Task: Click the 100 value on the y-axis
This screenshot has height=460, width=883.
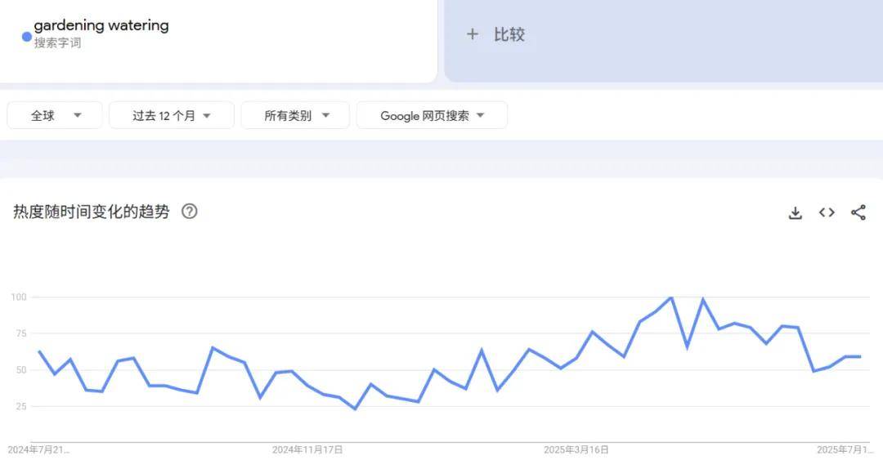Action: point(19,297)
